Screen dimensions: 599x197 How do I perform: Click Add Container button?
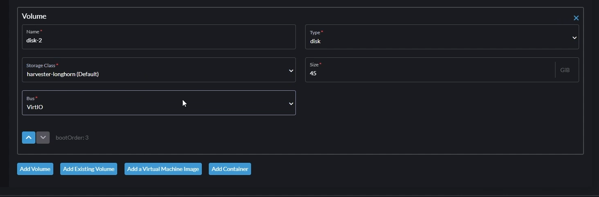coord(230,169)
